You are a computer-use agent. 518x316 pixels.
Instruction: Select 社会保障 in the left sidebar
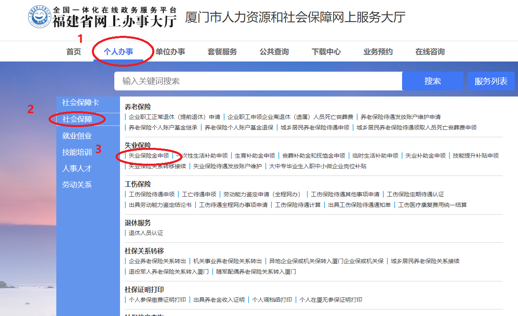pos(78,119)
